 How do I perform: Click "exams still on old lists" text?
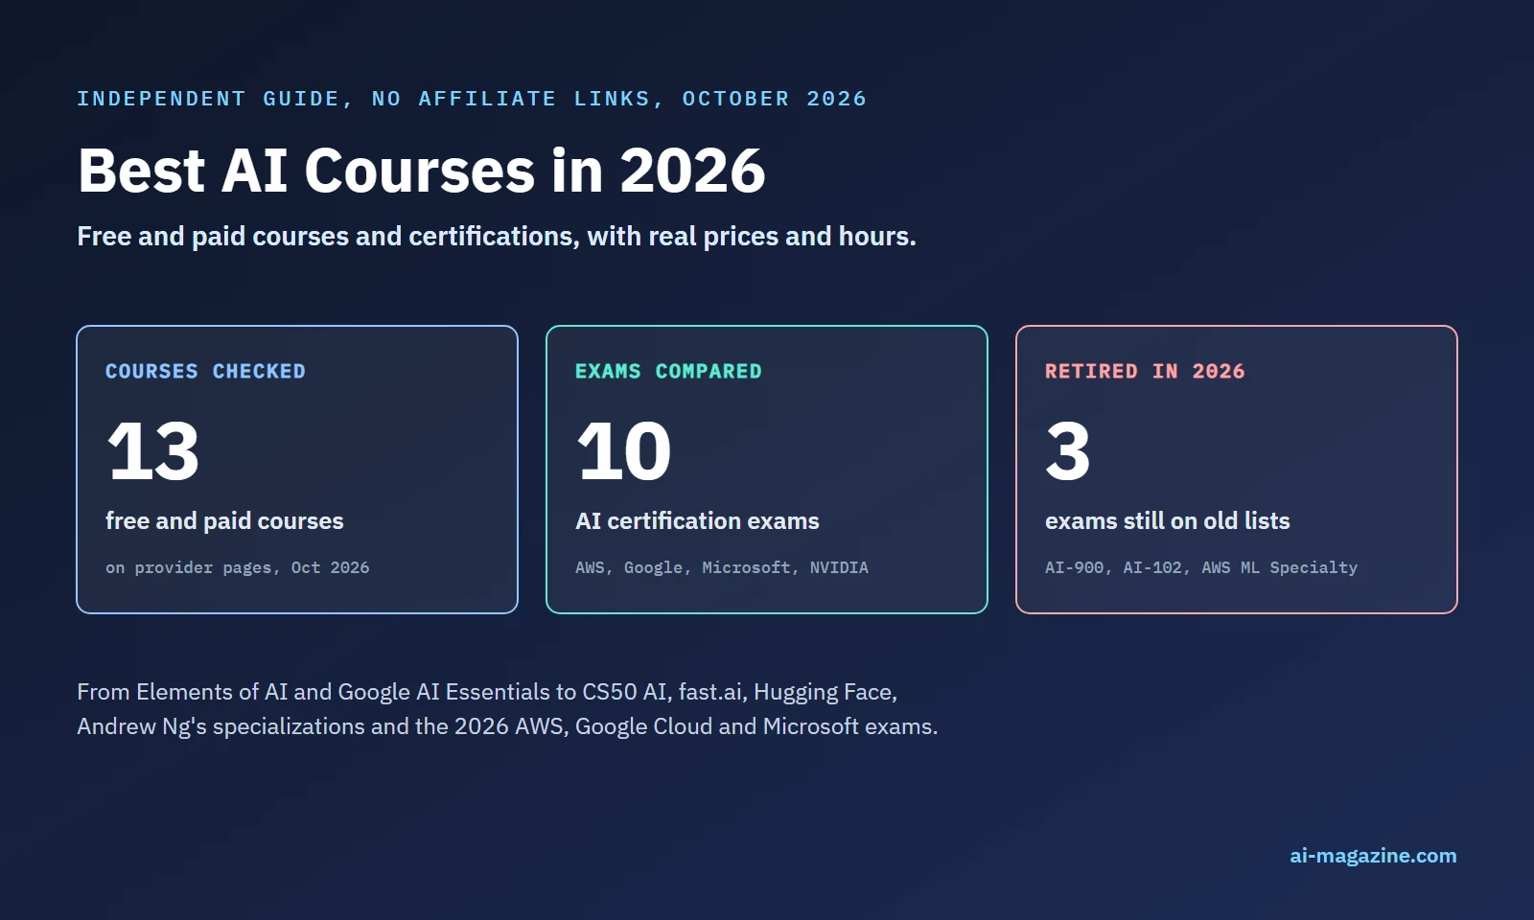click(x=1168, y=520)
